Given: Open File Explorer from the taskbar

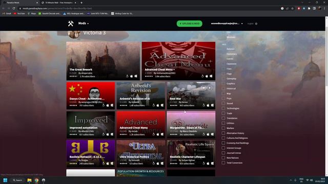Looking at the screenshot, I should (x=29, y=180).
